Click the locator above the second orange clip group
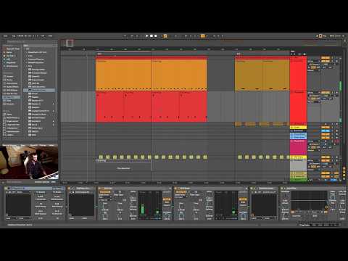Viewport: 348px width, 261px height. 239,54
